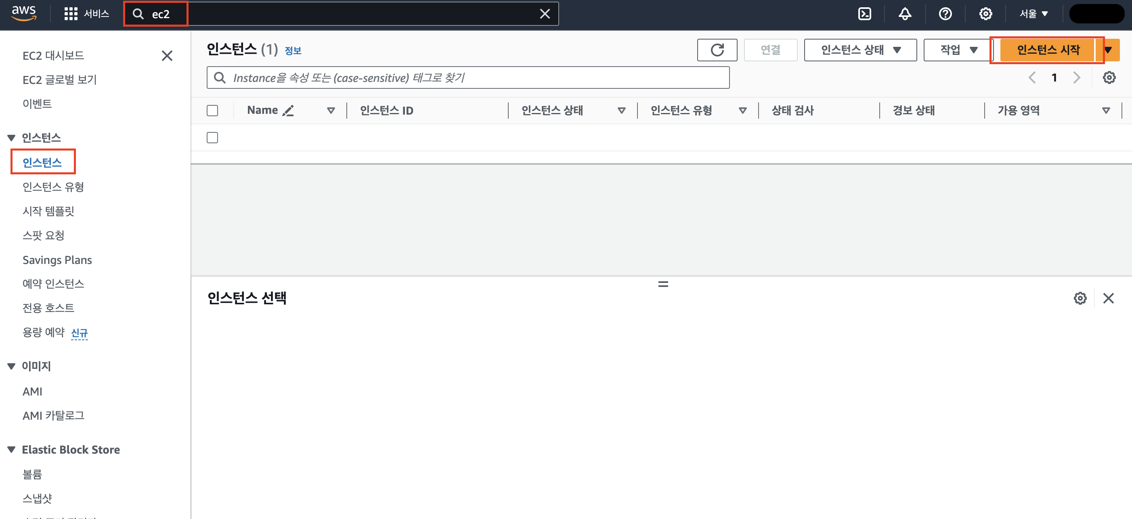
Task: Open the AWS CloudShell icon
Action: click(864, 14)
